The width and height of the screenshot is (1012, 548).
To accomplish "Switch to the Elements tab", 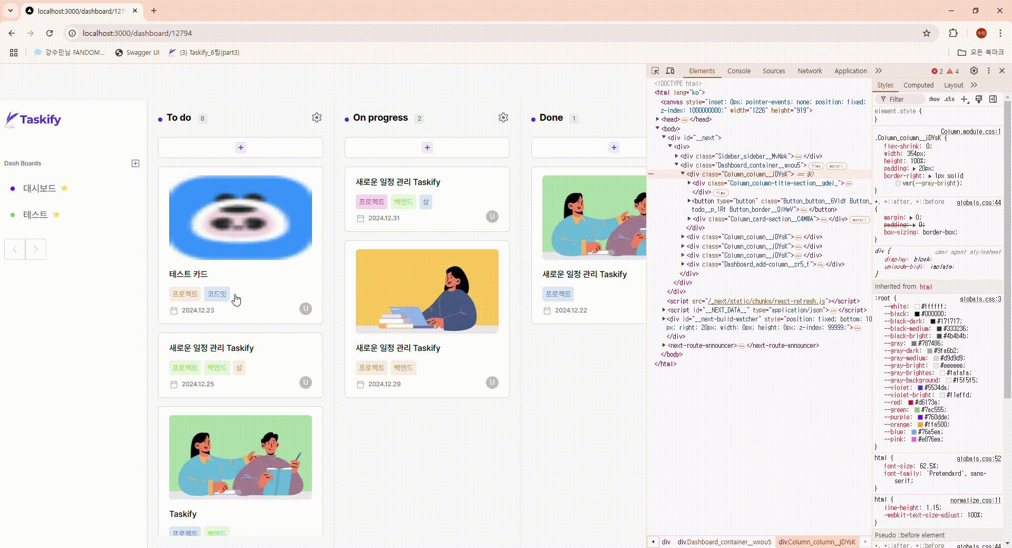I will click(x=702, y=71).
